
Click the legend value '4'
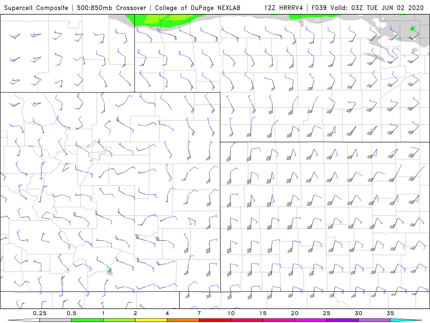click(167, 313)
